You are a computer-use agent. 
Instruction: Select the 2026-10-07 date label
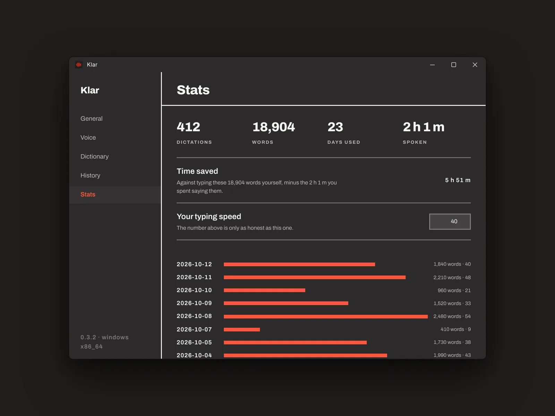(x=194, y=330)
